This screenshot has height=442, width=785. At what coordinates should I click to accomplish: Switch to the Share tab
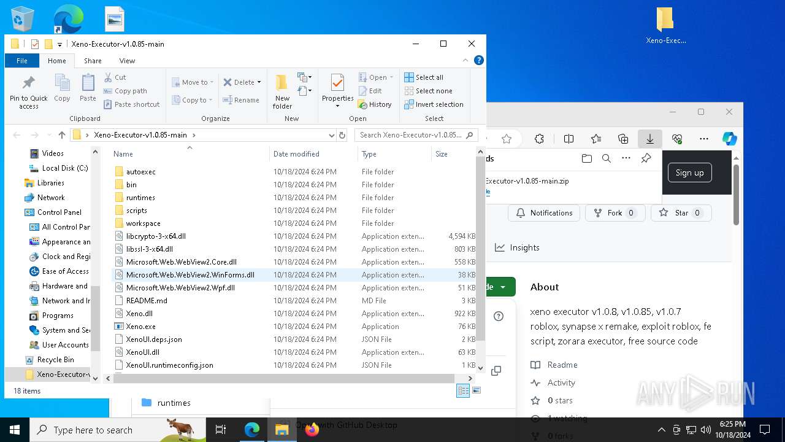(x=93, y=61)
